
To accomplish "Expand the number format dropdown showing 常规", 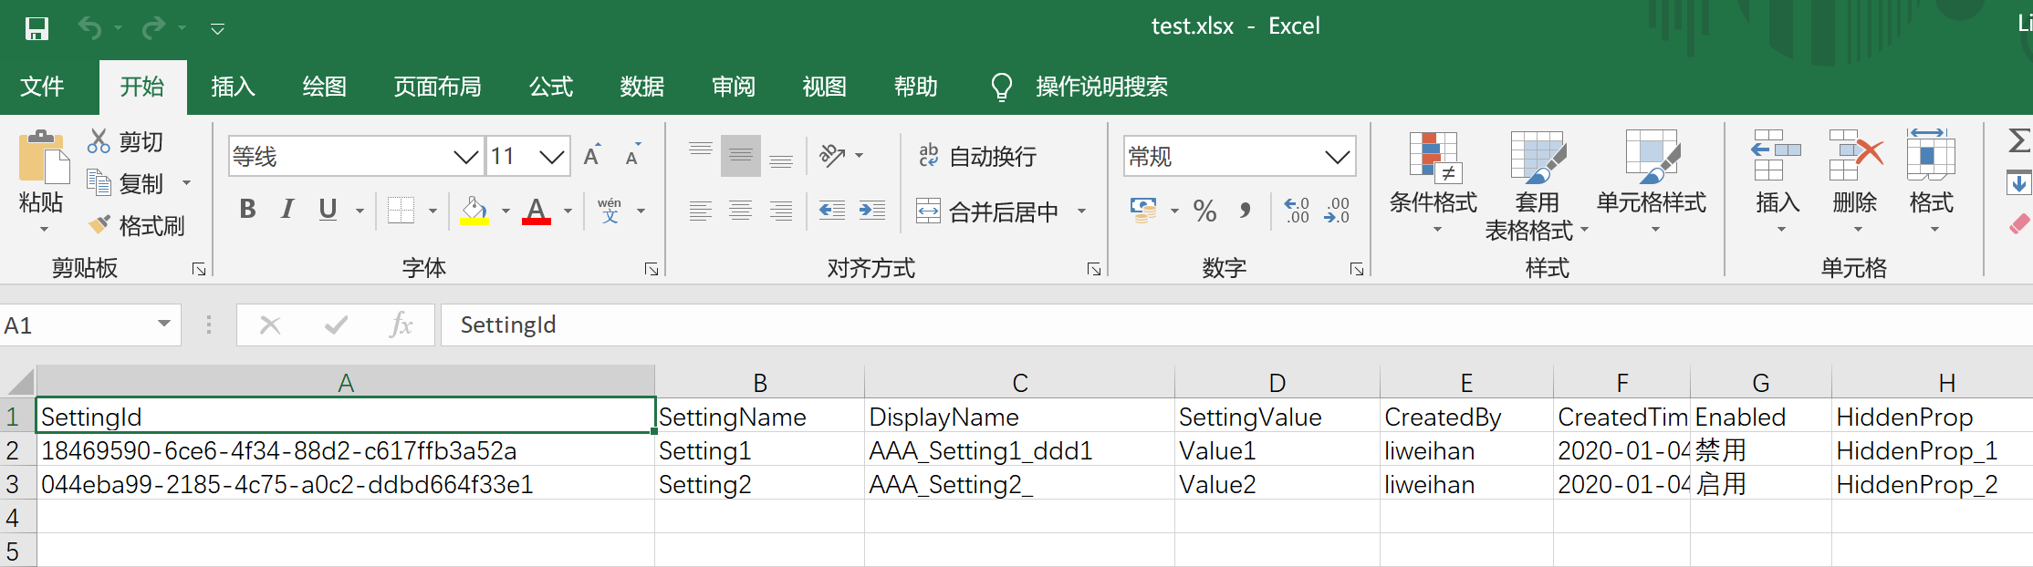I will 1337,157.
